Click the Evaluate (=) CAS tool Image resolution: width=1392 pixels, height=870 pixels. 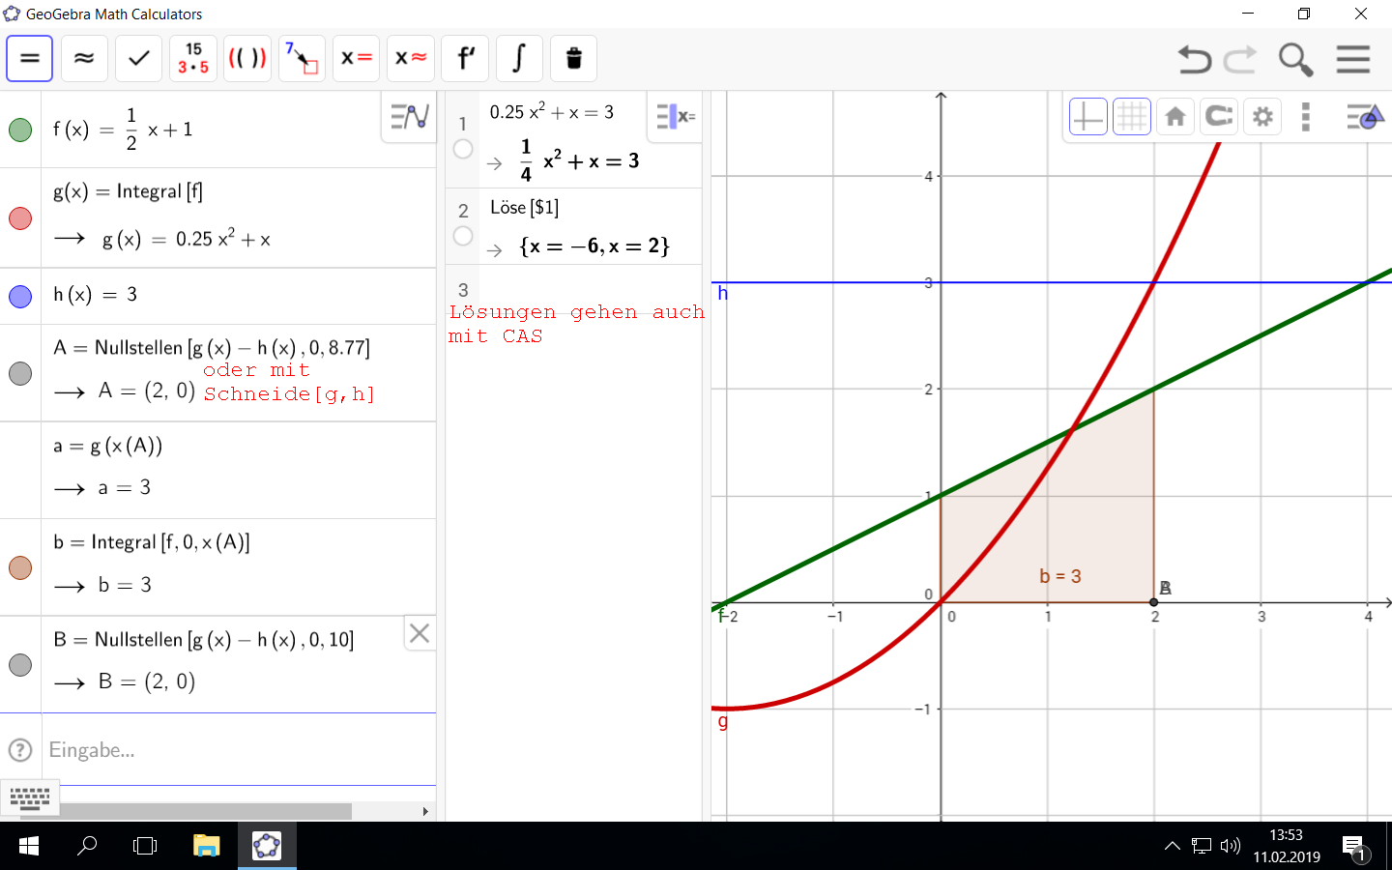coord(30,59)
